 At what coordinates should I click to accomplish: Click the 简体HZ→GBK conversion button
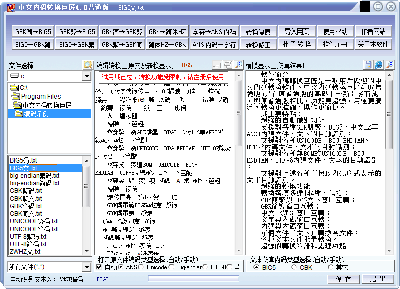[x=167, y=44]
